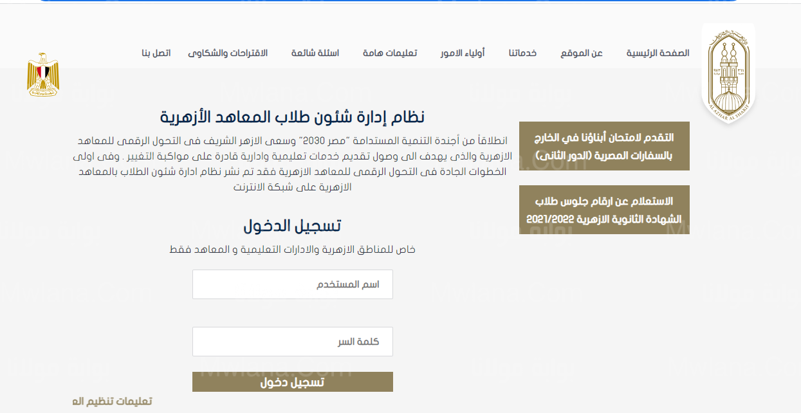The width and height of the screenshot is (801, 413).
Task: Open الصفحة الرئيسية in the navigation menu
Action: [658, 53]
